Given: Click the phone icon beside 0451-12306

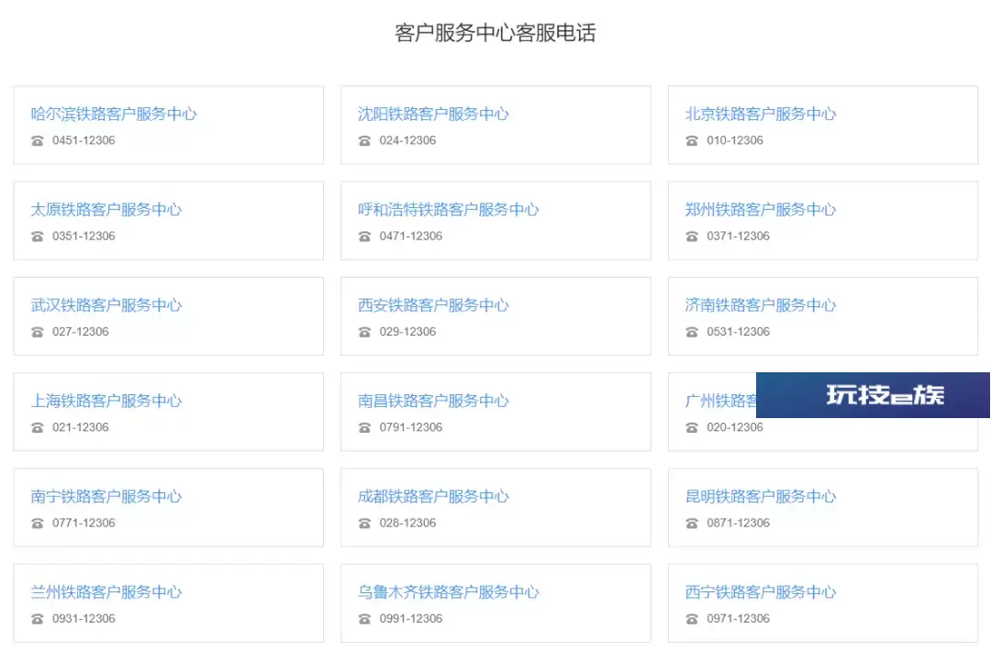Looking at the screenshot, I should tap(38, 141).
